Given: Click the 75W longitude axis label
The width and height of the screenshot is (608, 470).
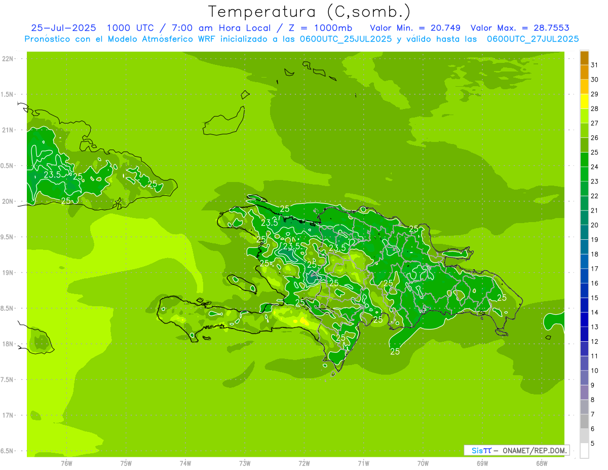Looking at the screenshot, I should [126, 463].
